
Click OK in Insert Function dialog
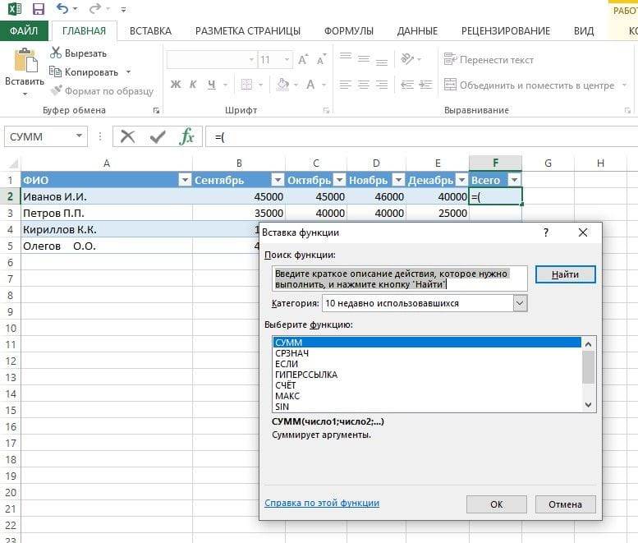point(497,504)
